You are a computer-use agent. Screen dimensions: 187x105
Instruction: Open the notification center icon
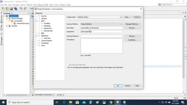click(x=183, y=102)
